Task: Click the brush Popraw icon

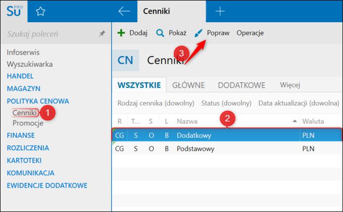Action: (199, 33)
